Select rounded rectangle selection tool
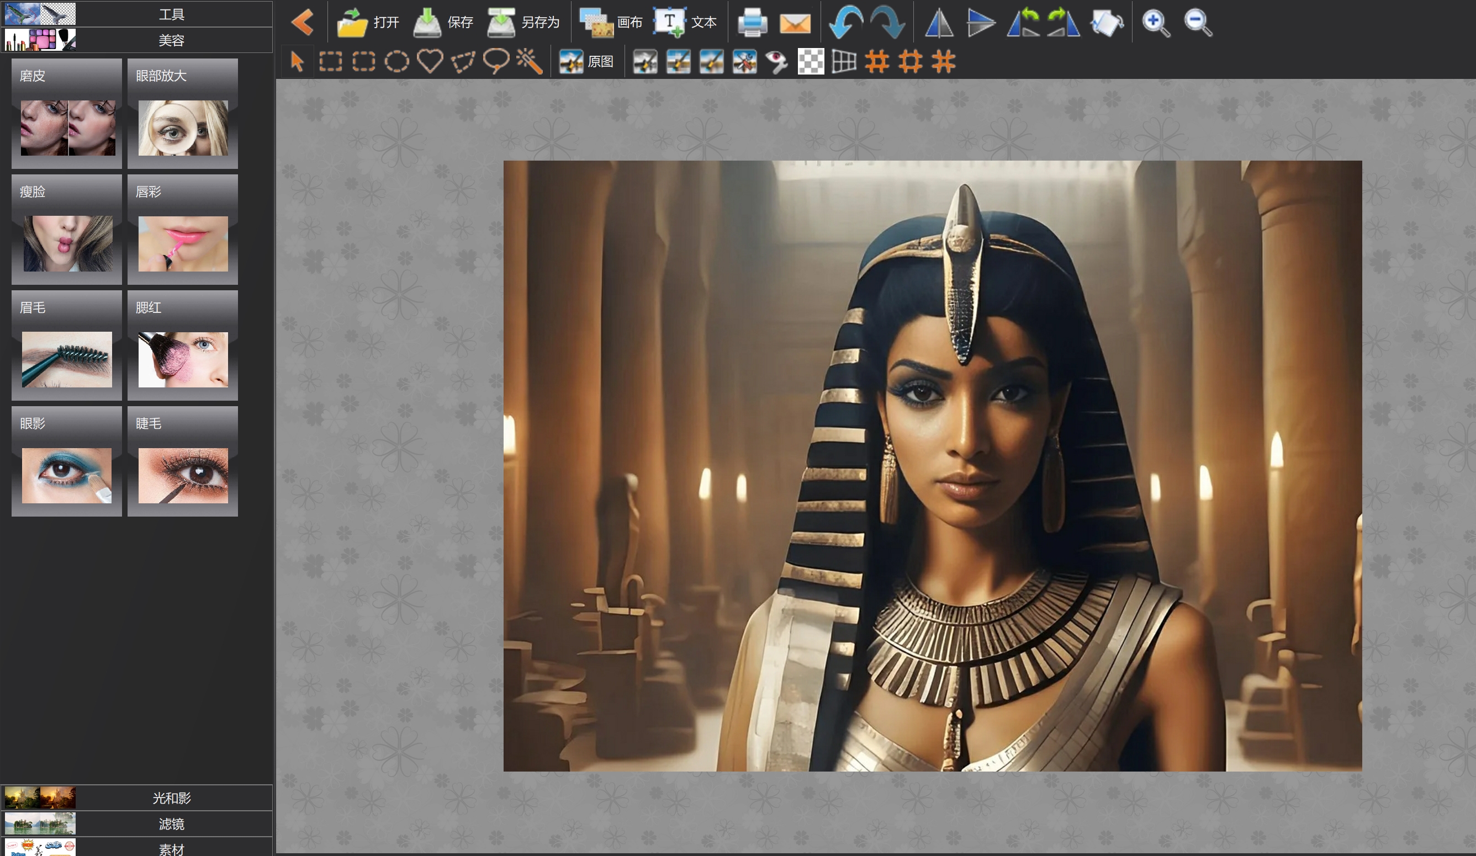Viewport: 1476px width, 856px height. tap(364, 61)
